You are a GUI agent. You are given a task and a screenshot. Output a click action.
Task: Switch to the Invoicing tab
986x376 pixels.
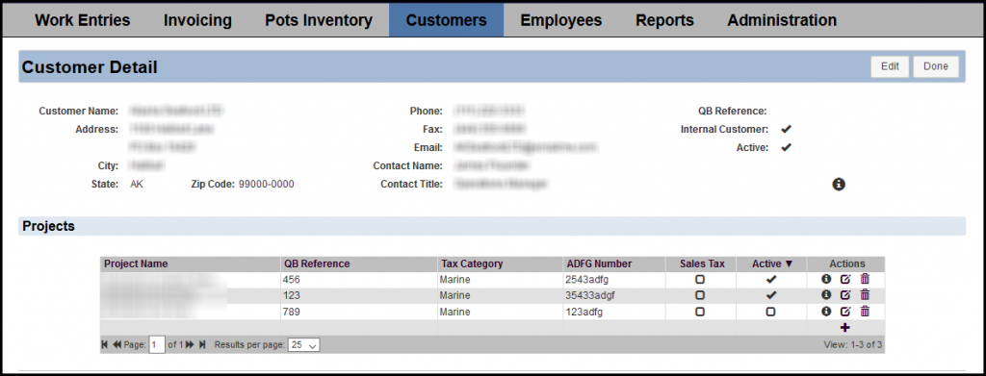(x=197, y=20)
